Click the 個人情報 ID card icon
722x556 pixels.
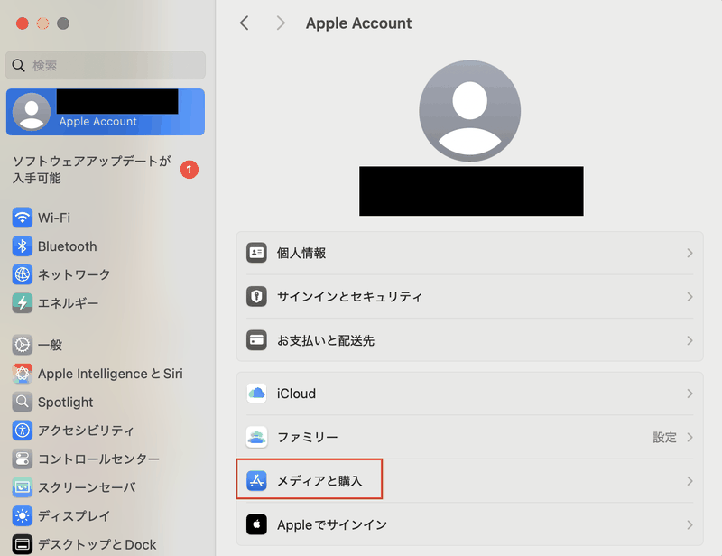click(x=256, y=253)
